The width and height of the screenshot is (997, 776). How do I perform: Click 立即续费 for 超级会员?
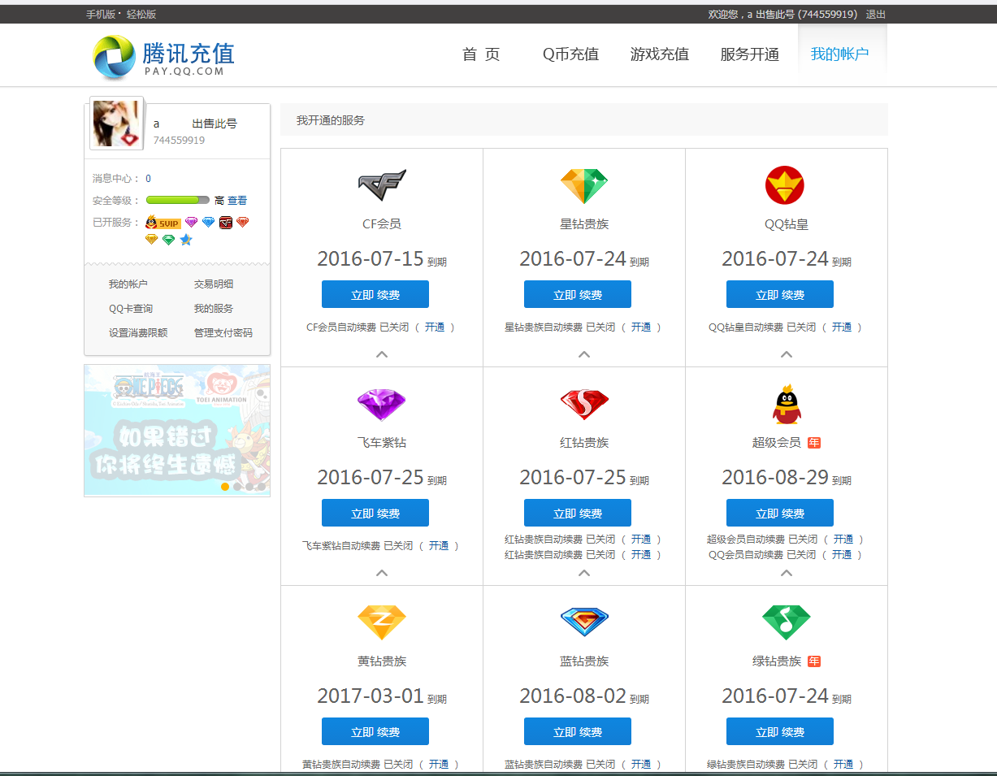pos(780,513)
